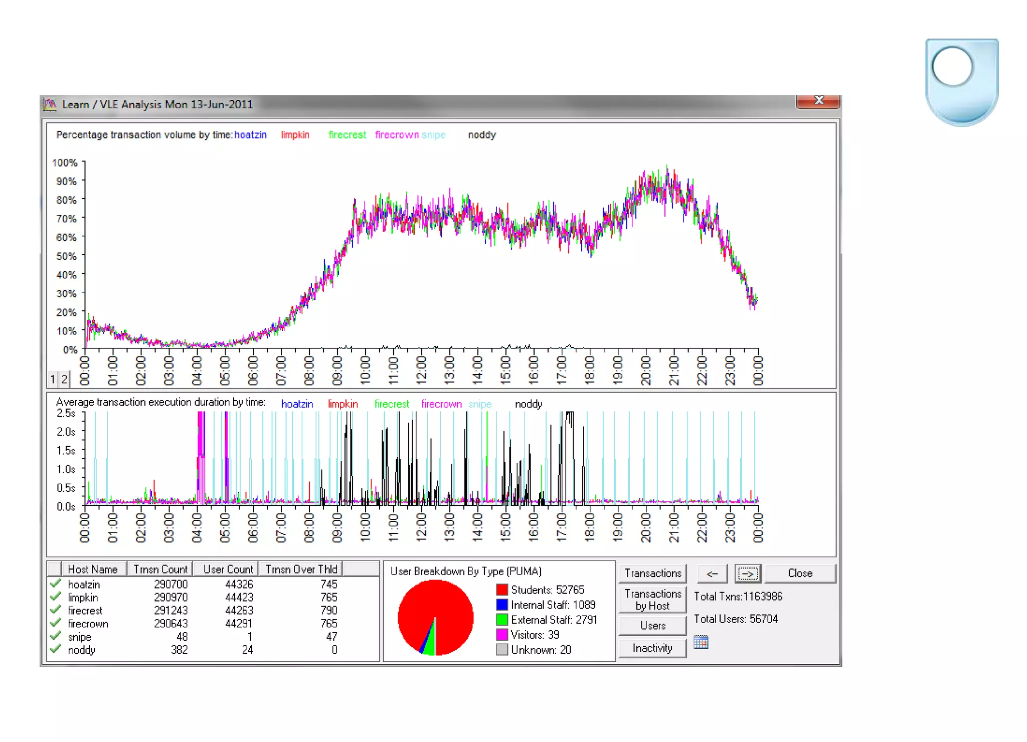Click the calendar icon below Total Users
This screenshot has width=1027, height=742.
point(701,642)
